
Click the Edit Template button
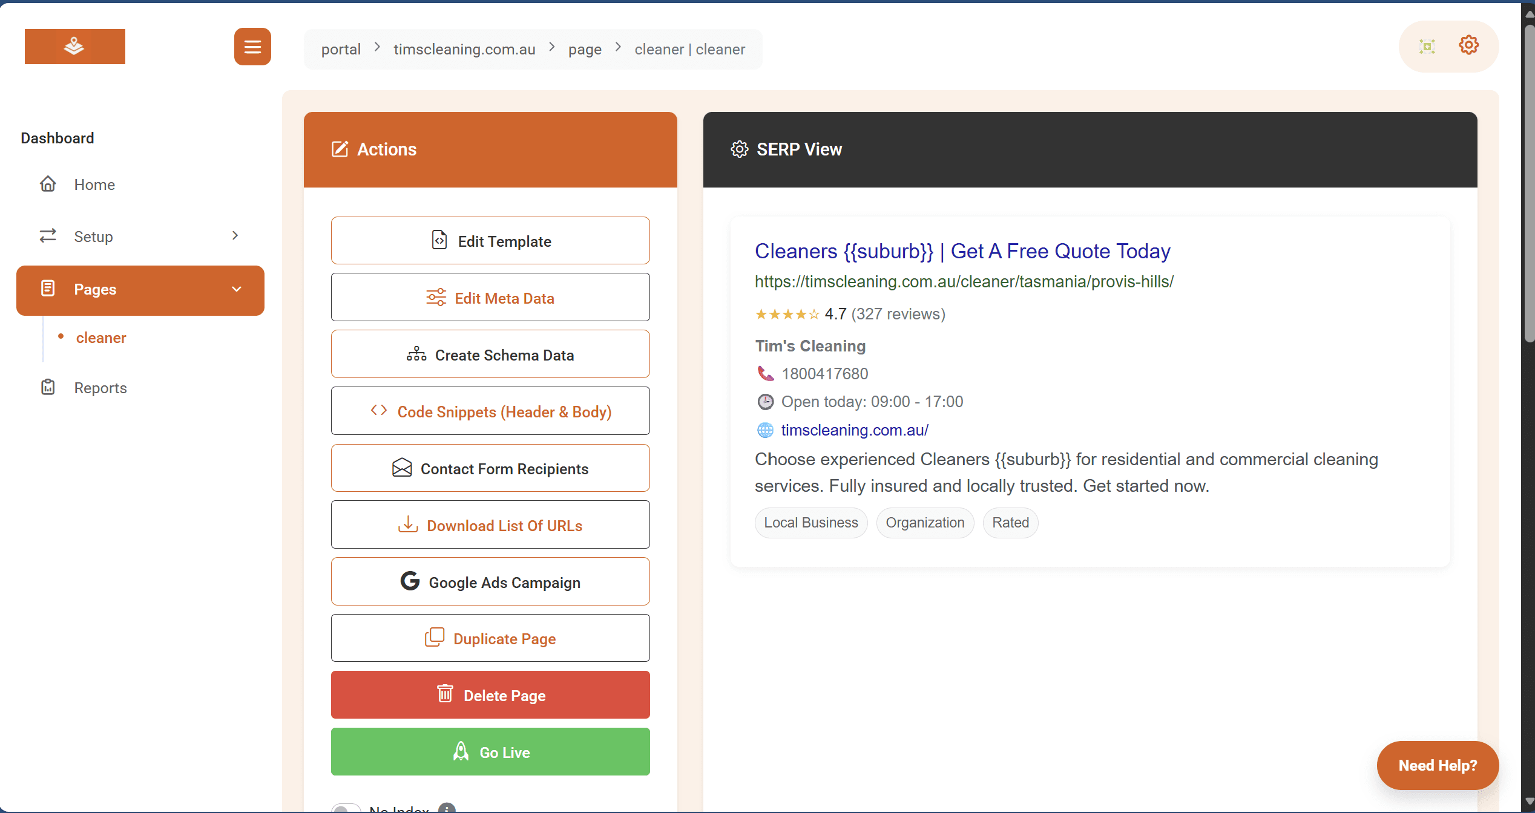pyautogui.click(x=490, y=241)
